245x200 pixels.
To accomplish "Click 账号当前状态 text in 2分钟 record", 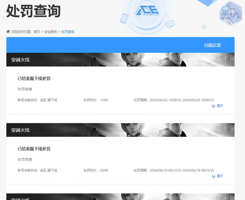I will 37,170.
